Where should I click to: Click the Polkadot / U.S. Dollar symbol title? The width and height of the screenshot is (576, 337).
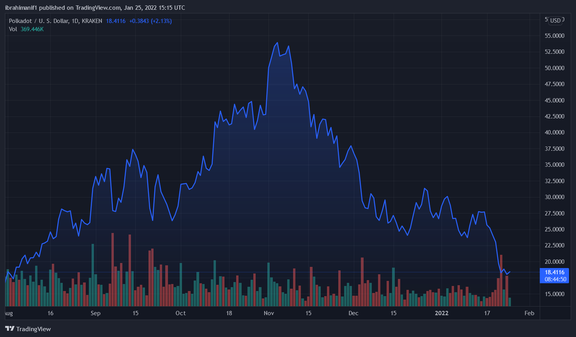39,21
